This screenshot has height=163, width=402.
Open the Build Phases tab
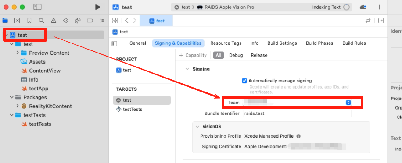coord(319,43)
